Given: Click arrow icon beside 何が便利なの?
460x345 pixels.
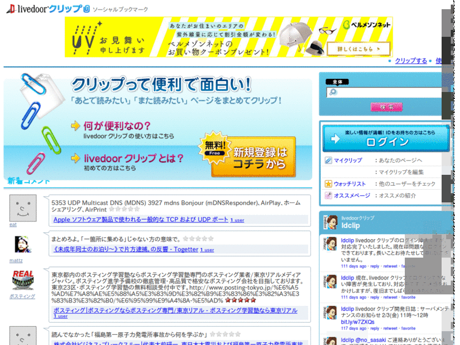Looking at the screenshot, I should coord(75,125).
